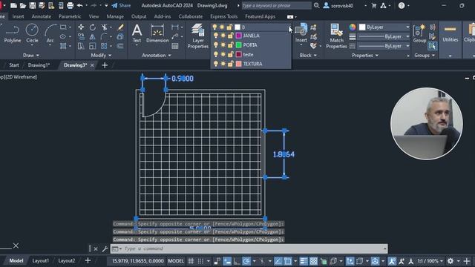Toggle polar tracking in status bar
Image resolution: width=475 pixels, height=267 pixels.
pyautogui.click(x=246, y=261)
